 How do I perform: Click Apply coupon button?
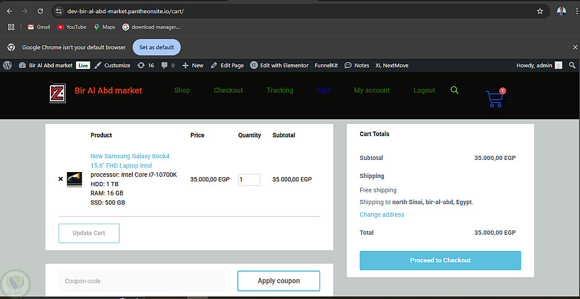coord(279,281)
